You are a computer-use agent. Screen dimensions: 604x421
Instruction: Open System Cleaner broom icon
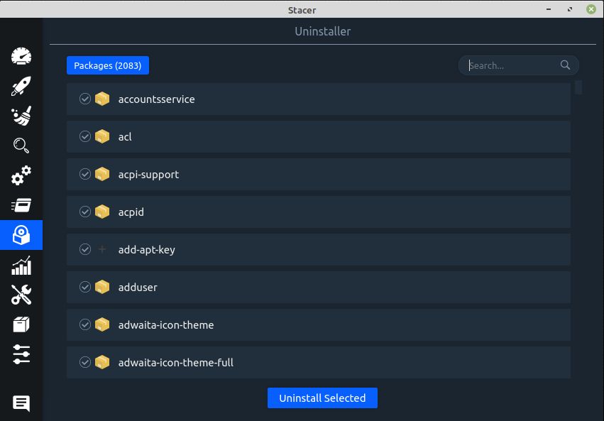point(21,116)
